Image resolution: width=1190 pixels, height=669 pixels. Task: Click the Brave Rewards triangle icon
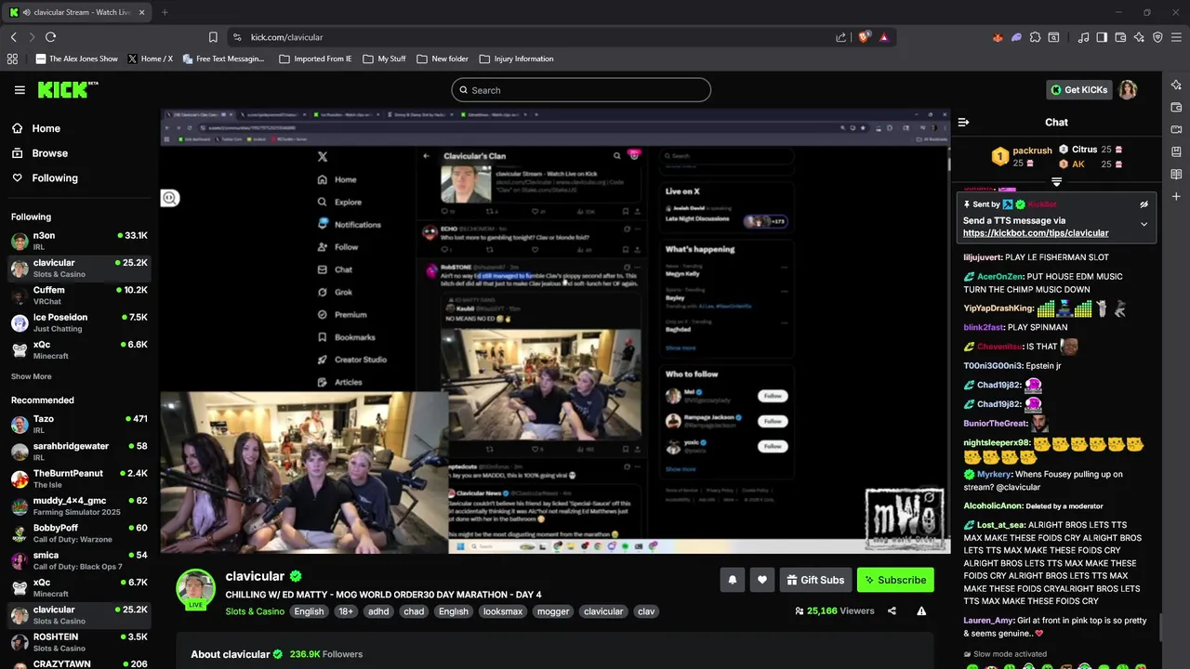[883, 37]
